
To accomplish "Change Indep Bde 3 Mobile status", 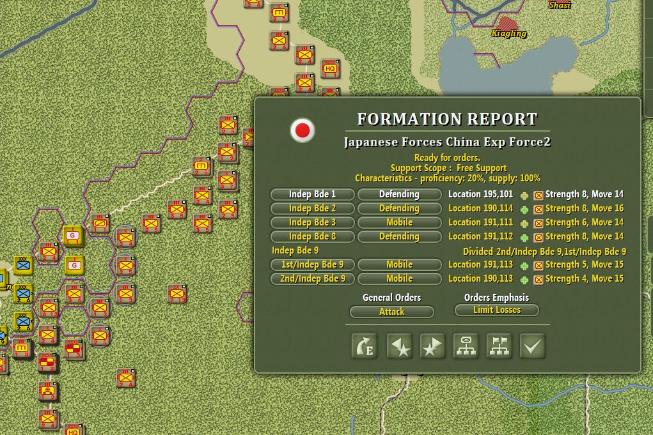I will pyautogui.click(x=399, y=222).
